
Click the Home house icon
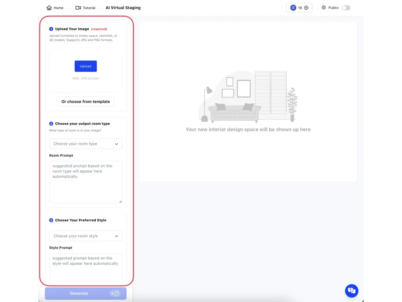[x=49, y=8]
